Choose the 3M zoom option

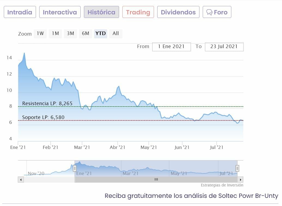pos(70,33)
